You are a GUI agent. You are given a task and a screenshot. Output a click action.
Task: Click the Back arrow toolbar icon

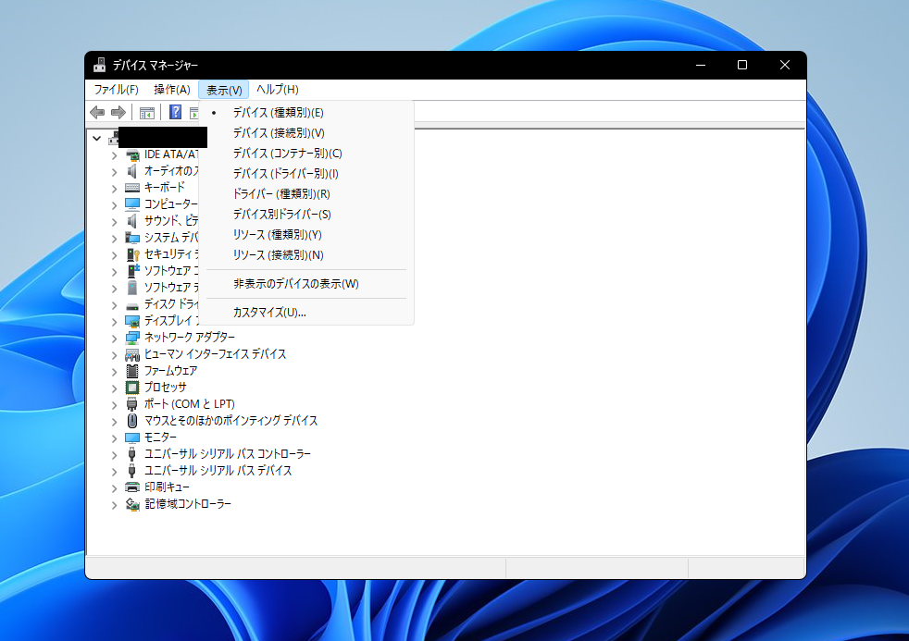click(97, 112)
